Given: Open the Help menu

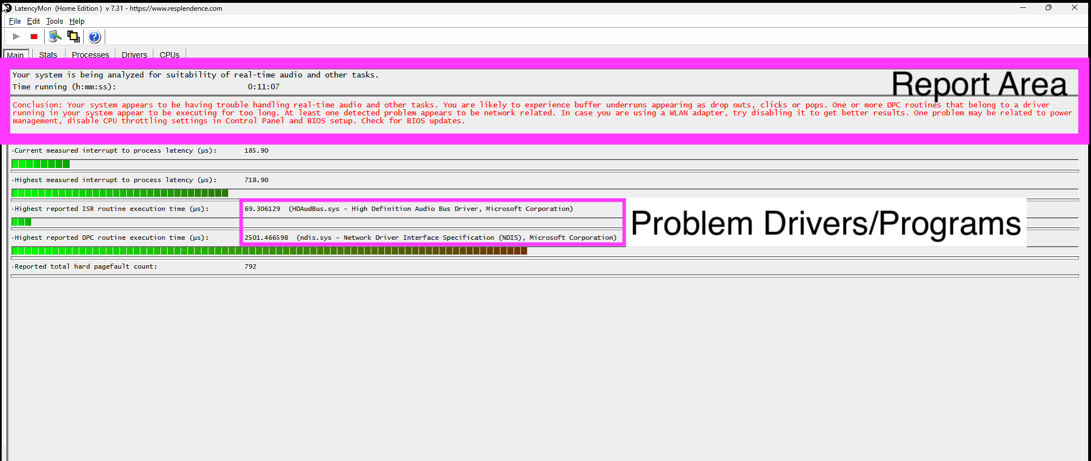Looking at the screenshot, I should point(77,21).
